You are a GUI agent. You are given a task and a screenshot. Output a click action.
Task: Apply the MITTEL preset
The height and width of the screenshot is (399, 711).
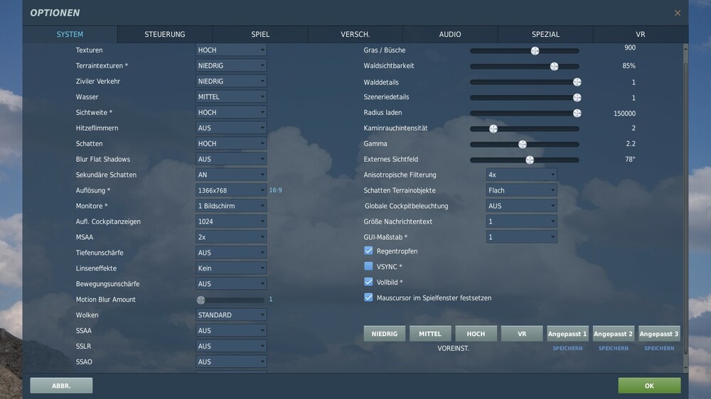point(430,334)
